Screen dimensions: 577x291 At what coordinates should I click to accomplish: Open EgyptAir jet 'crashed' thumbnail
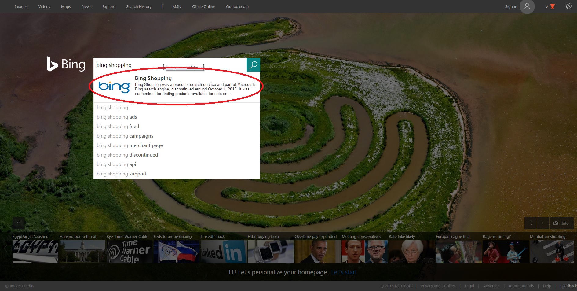[35, 252]
